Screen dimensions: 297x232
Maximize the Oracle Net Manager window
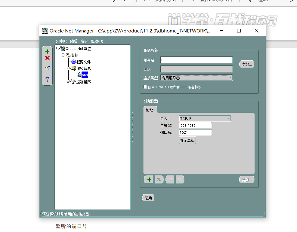pyautogui.click(x=239, y=31)
